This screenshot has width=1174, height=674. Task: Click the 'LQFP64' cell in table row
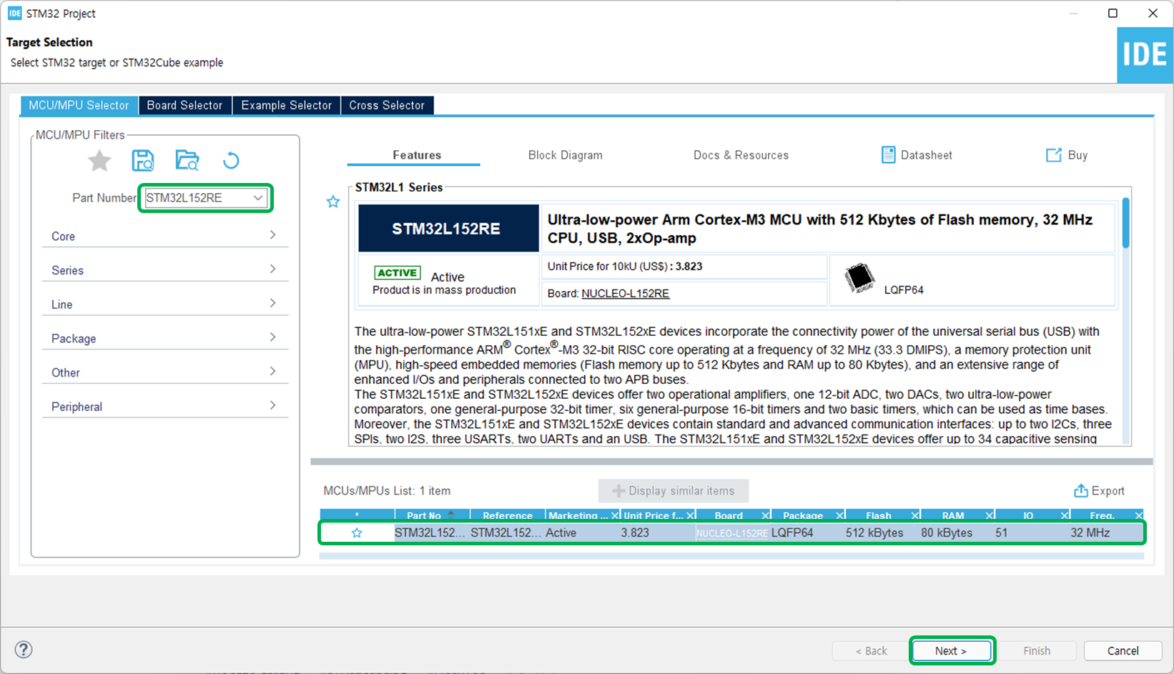[792, 532]
